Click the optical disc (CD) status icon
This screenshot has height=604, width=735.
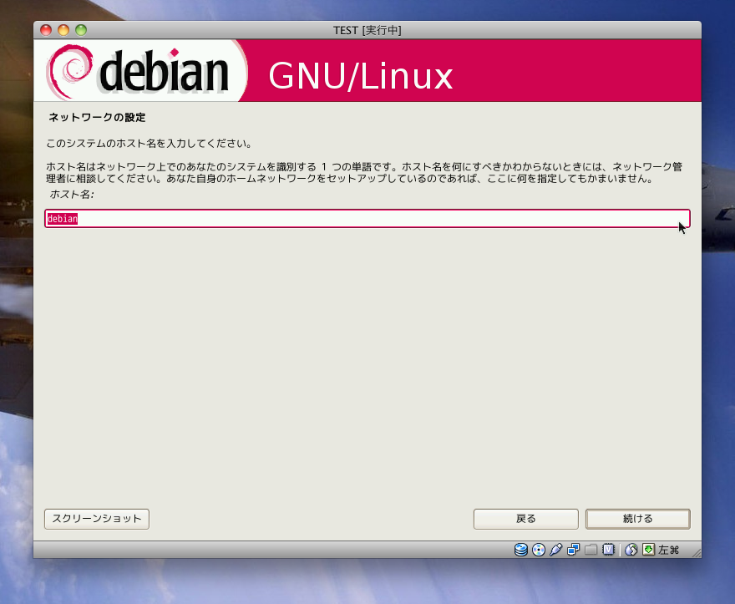pyautogui.click(x=539, y=550)
